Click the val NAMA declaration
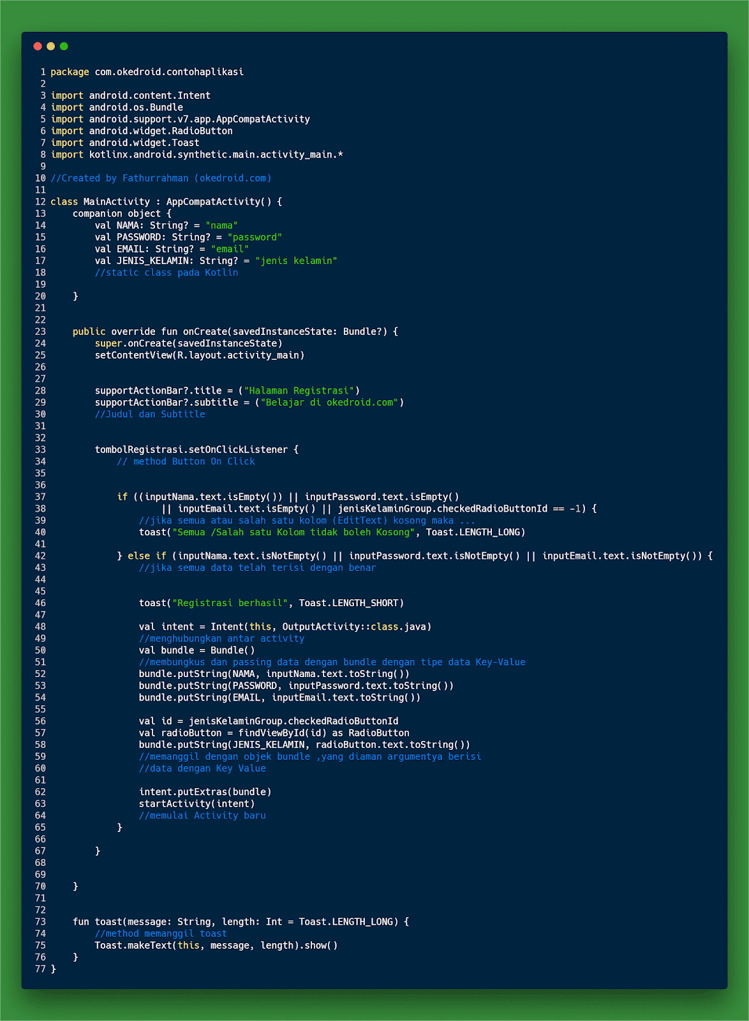749x1021 pixels. 167,225
